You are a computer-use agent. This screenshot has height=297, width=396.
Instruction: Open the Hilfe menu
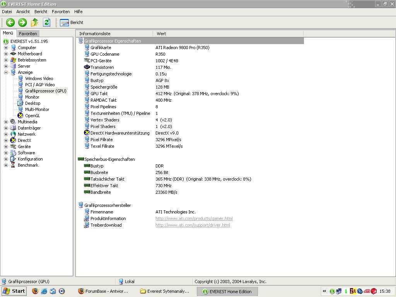click(78, 12)
